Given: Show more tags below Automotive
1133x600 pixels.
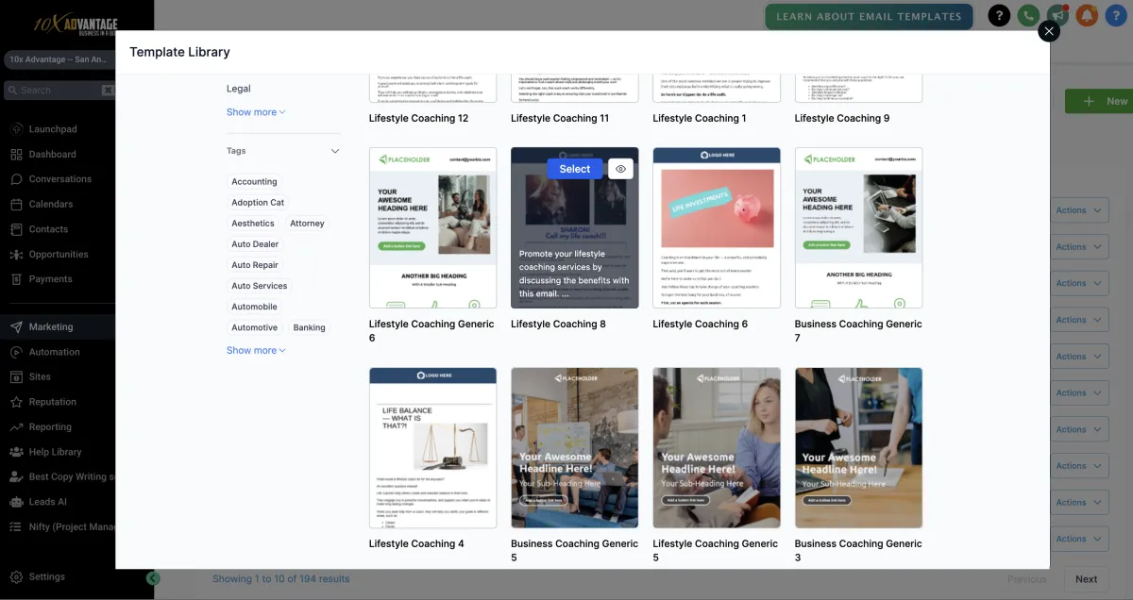Looking at the screenshot, I should pos(256,350).
